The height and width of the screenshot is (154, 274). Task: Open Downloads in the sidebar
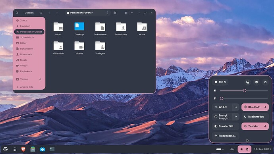[29, 54]
